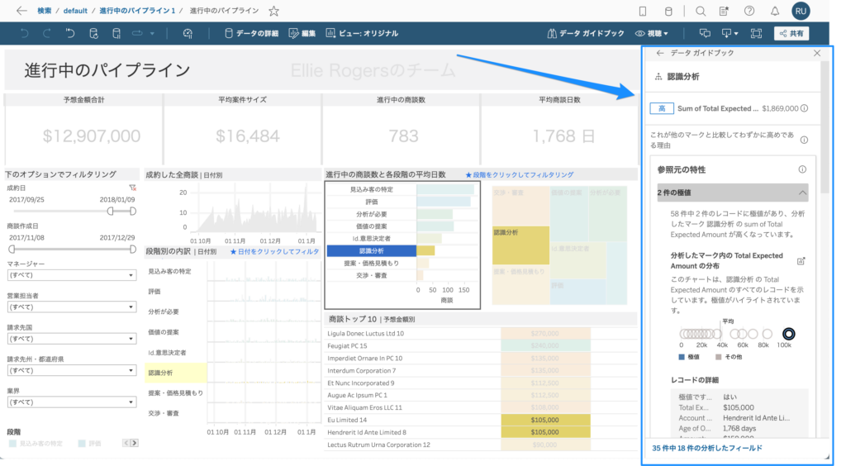Screen dimensions: 846x466
Task: Open the help question mark icon
Action: tap(749, 12)
